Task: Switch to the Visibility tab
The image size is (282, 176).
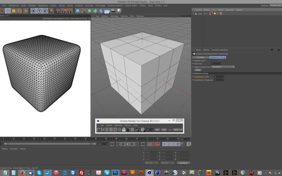Action: click(x=201, y=57)
